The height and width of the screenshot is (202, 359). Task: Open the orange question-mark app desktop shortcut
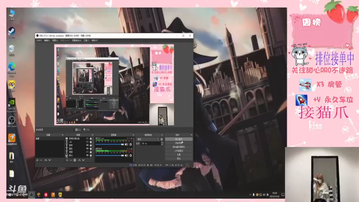pyautogui.click(x=12, y=140)
